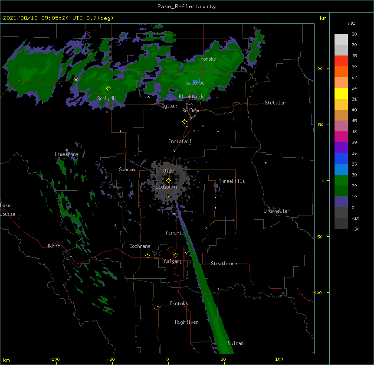Select the Olds label

168,171
